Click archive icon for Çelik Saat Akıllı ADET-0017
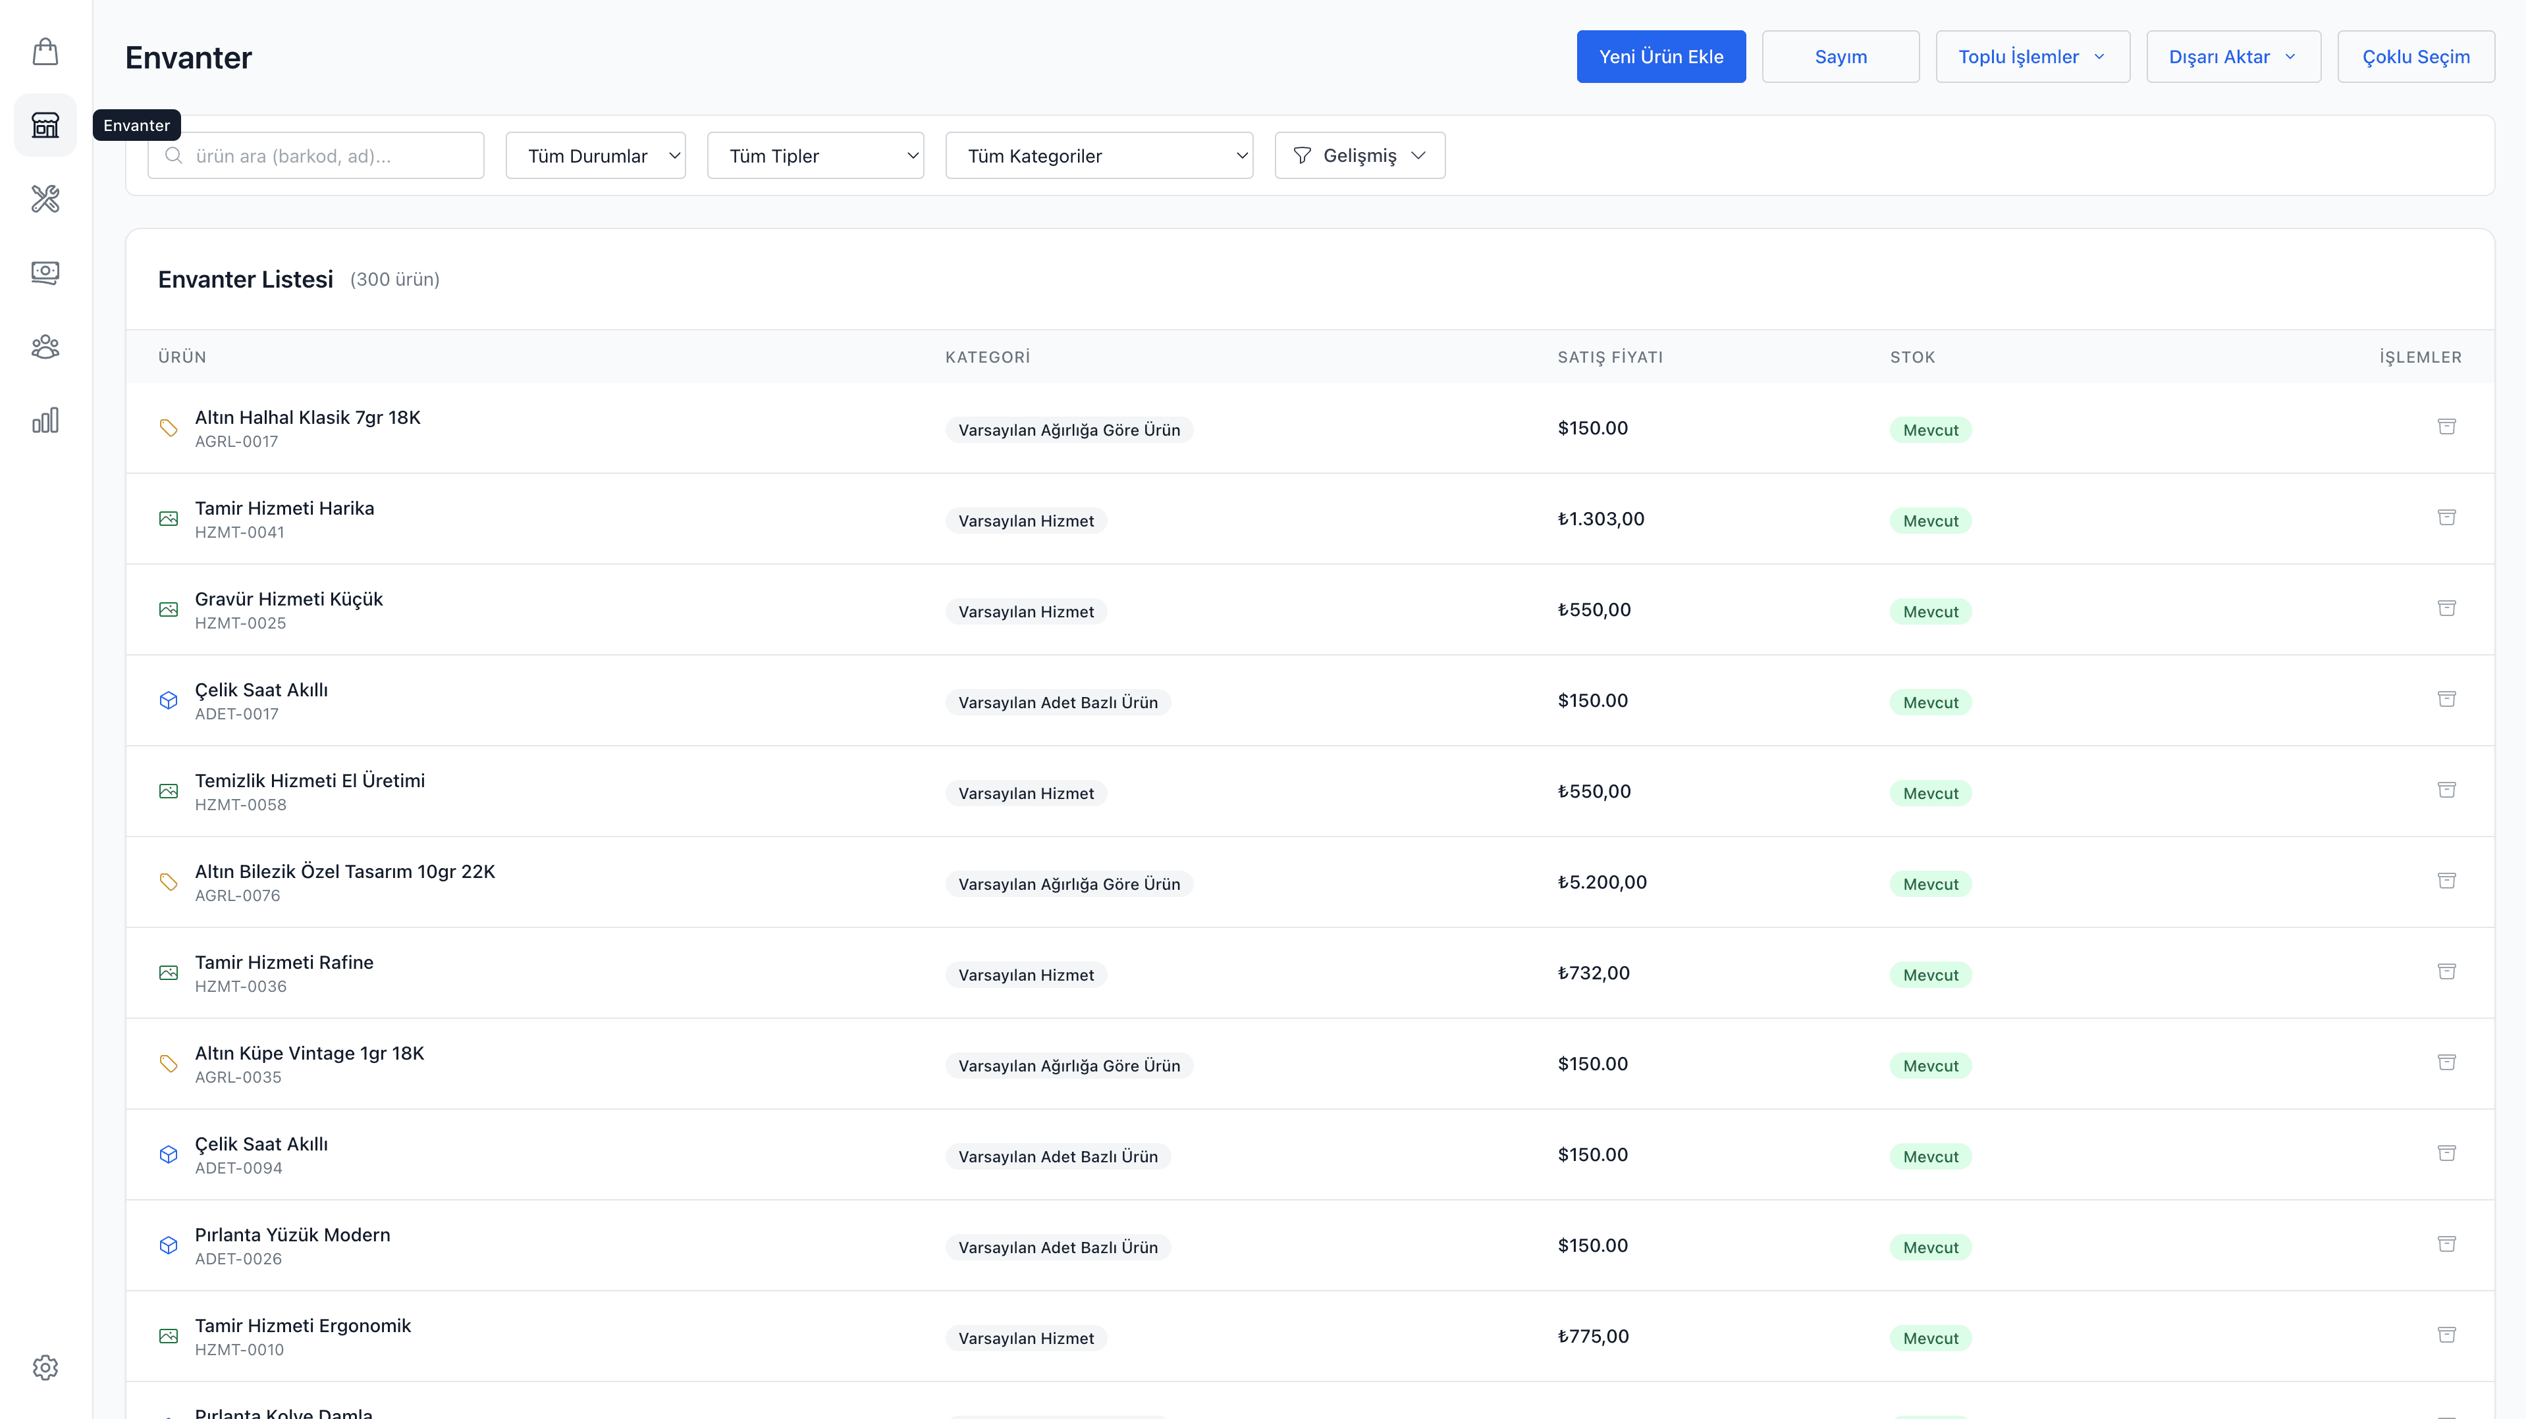2526x1419 pixels. 2446,699
